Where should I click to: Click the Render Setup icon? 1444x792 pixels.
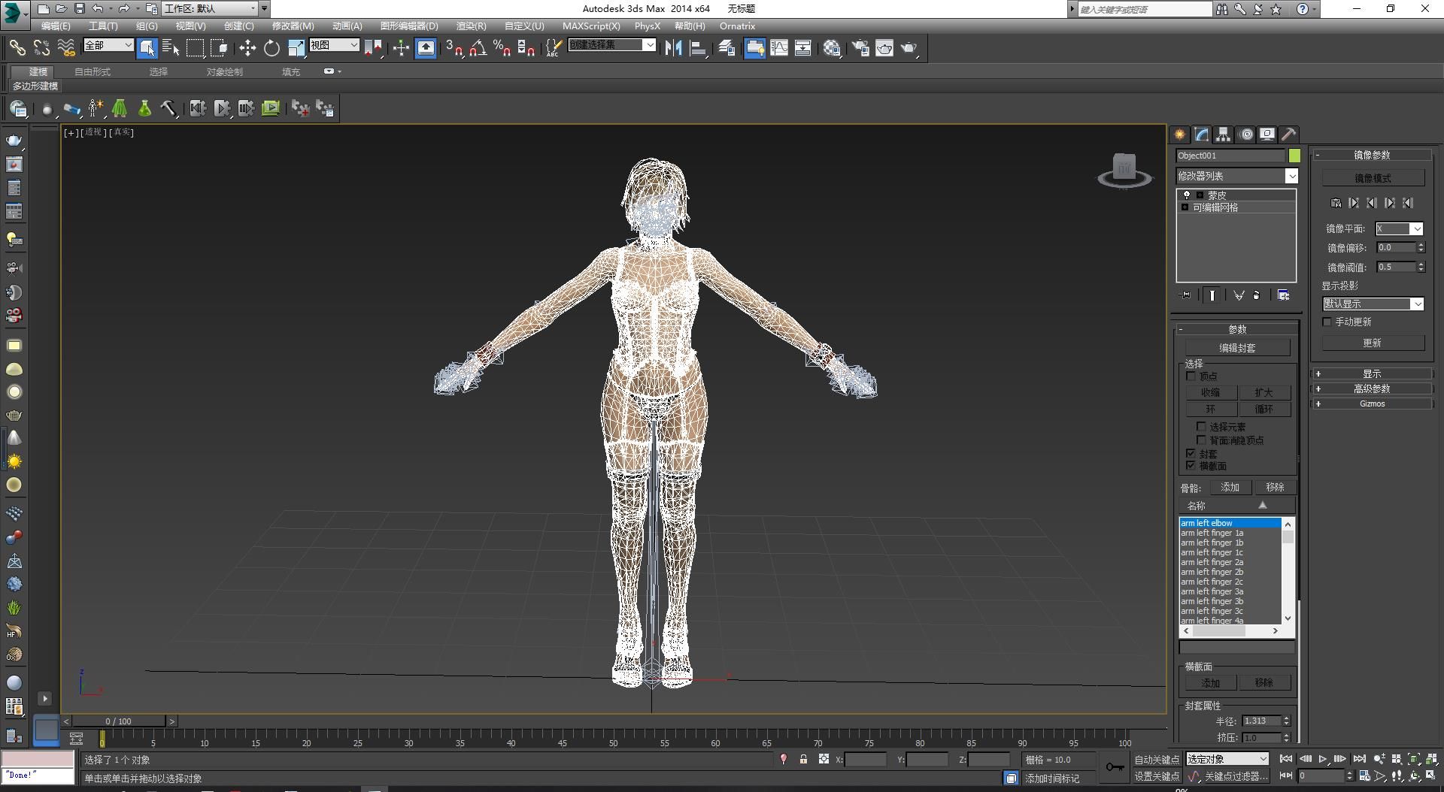click(860, 48)
